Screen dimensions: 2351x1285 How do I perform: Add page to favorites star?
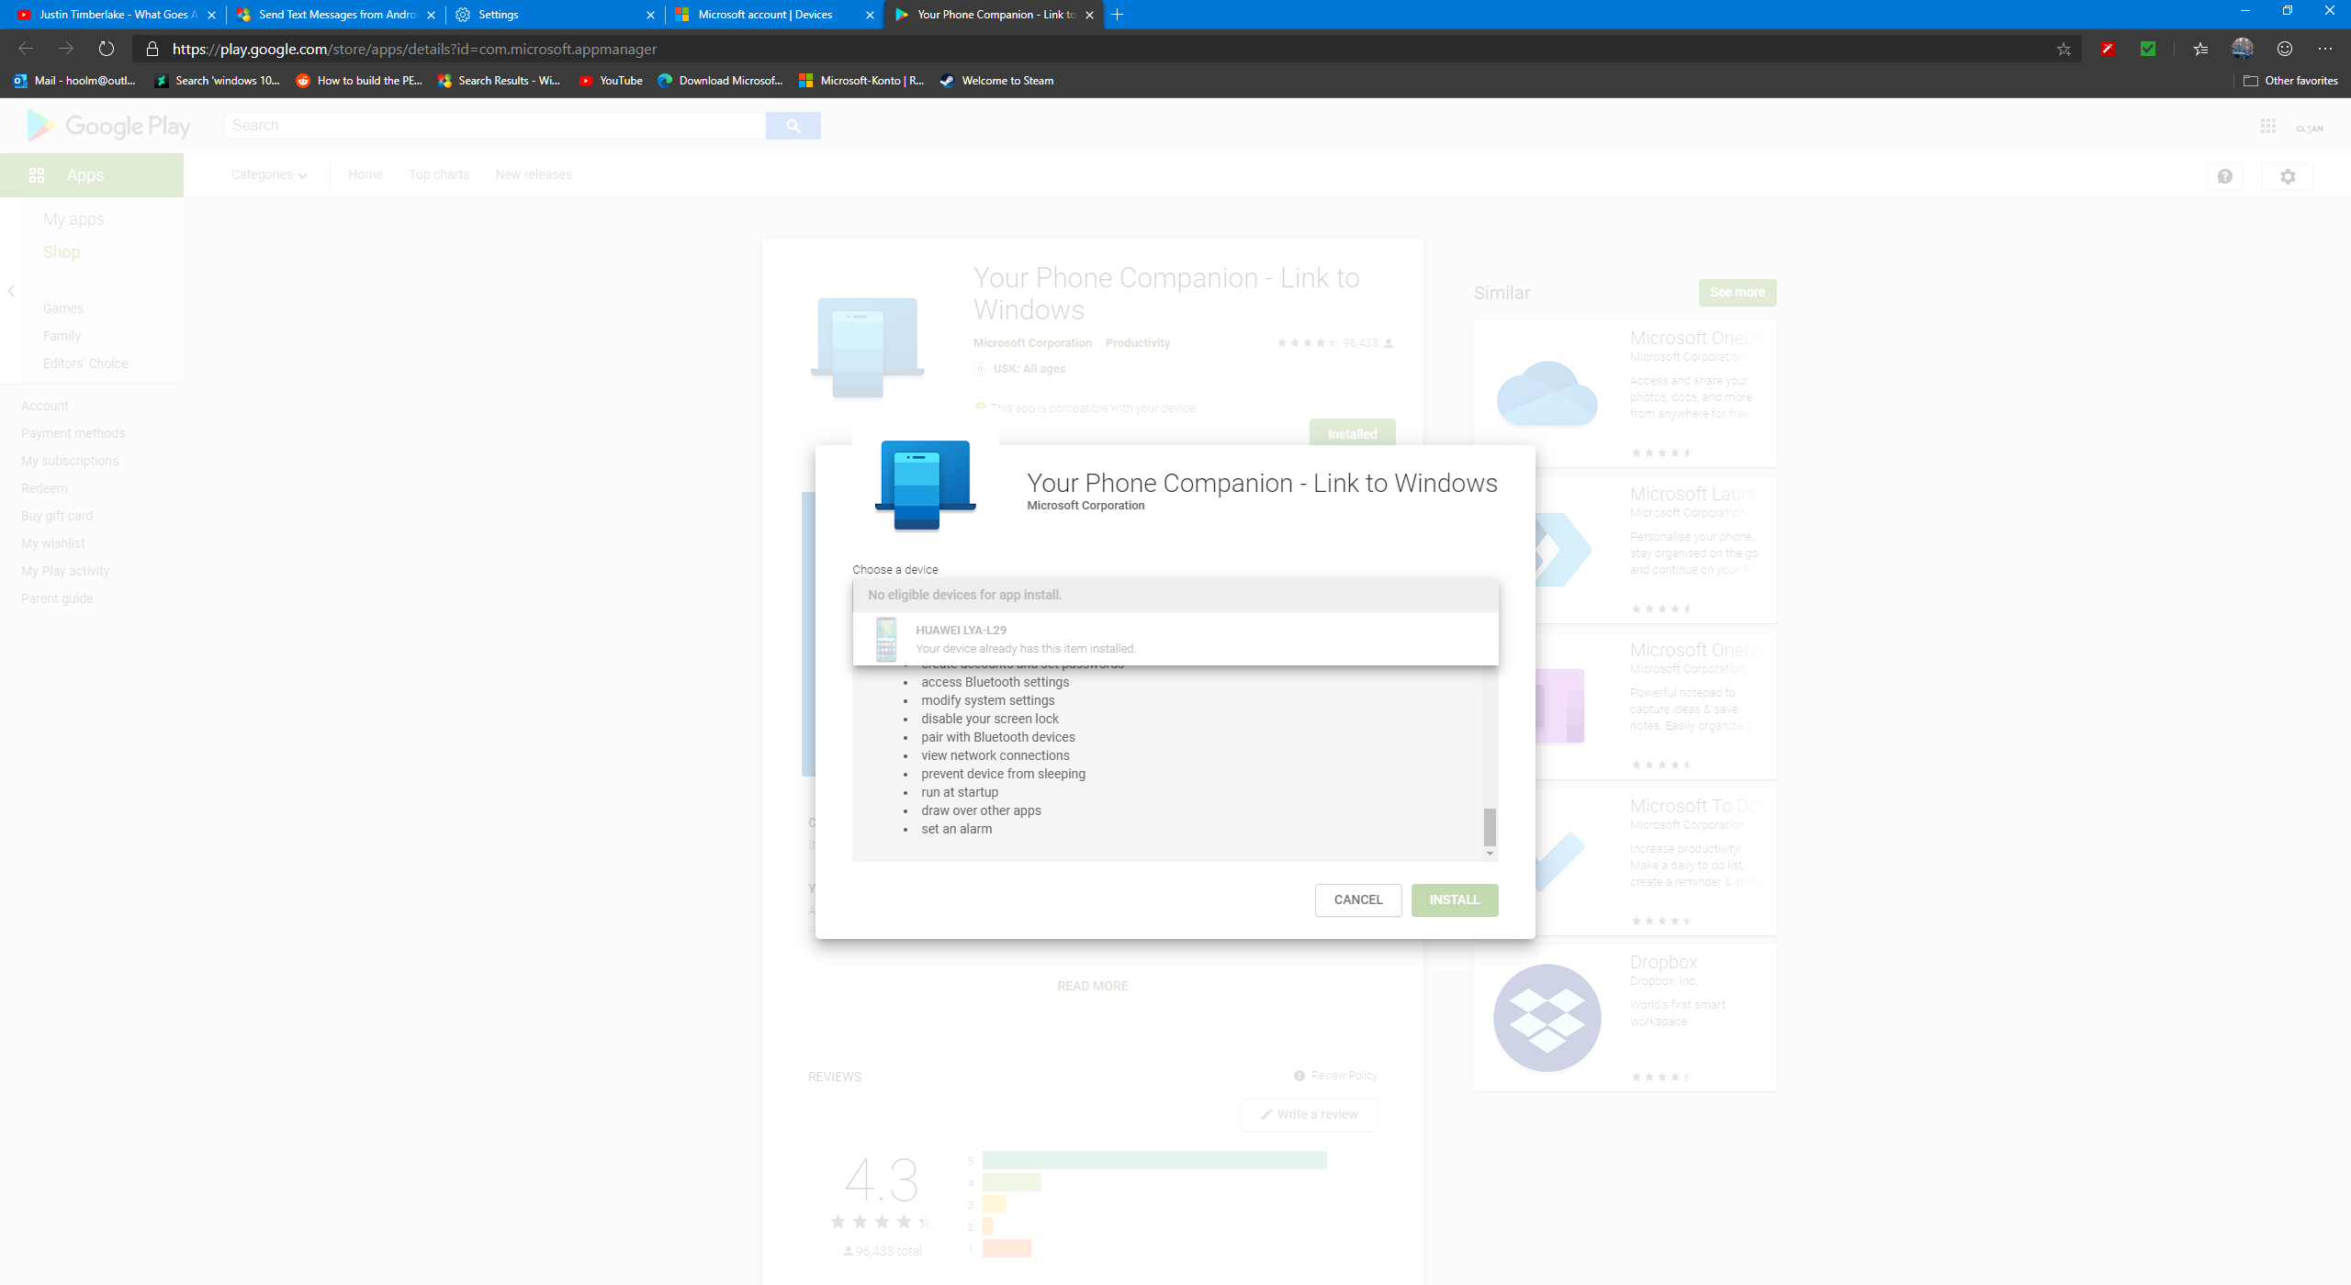click(2064, 49)
